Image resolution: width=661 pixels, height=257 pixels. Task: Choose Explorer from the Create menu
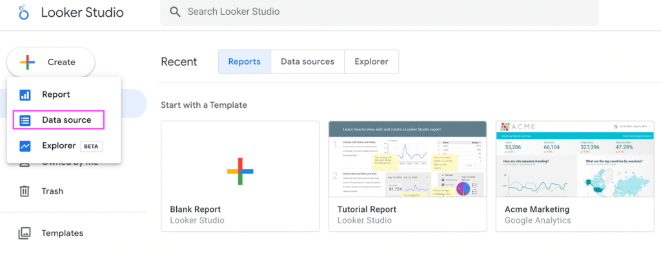click(64, 146)
